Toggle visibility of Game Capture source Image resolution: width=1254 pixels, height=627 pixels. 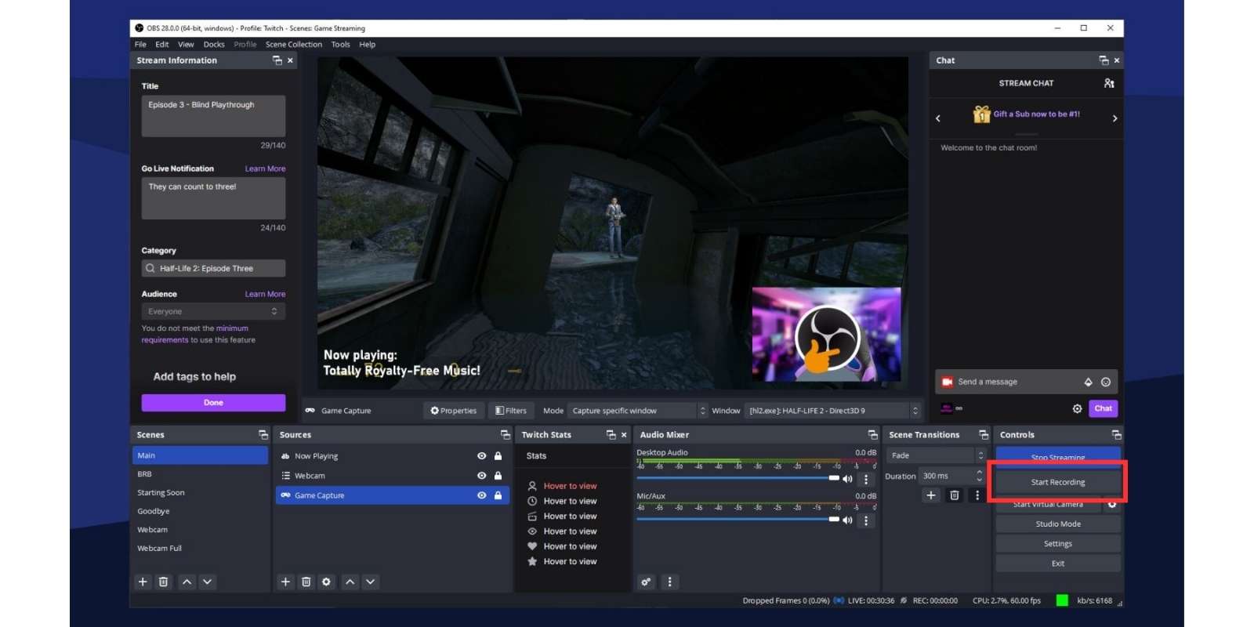click(x=481, y=495)
